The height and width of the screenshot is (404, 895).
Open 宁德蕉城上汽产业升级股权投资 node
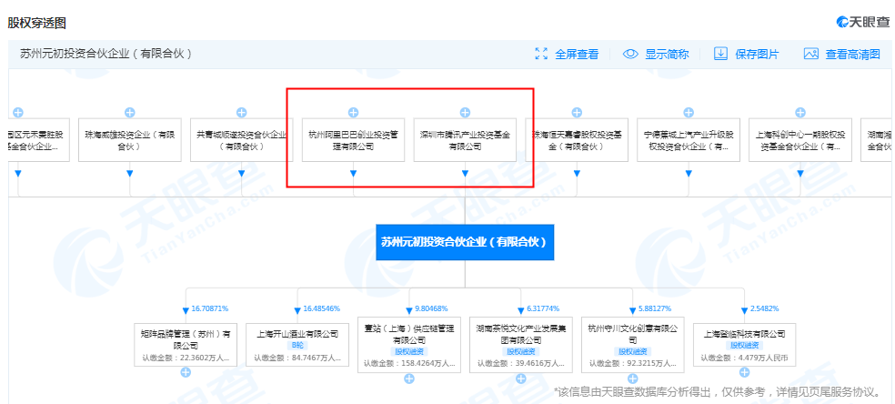pyautogui.click(x=689, y=140)
